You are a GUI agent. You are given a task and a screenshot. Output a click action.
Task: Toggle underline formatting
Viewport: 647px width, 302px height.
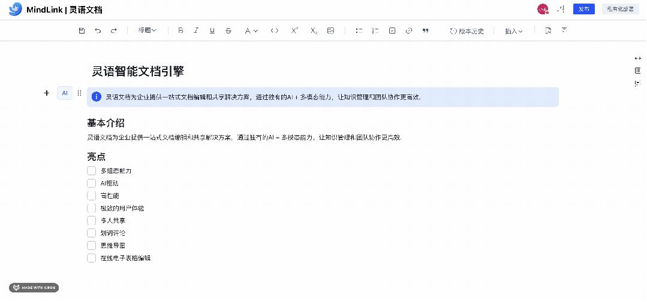pyautogui.click(x=212, y=31)
